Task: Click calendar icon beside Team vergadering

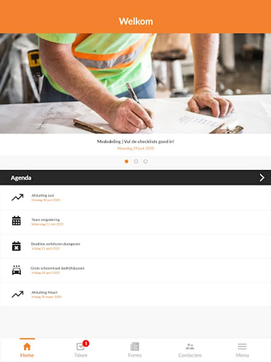Action: (16, 221)
